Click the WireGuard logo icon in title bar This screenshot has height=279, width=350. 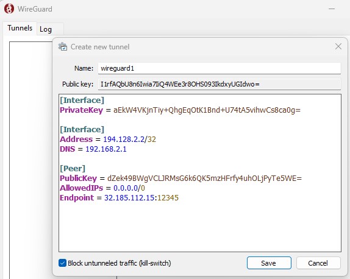point(9,9)
